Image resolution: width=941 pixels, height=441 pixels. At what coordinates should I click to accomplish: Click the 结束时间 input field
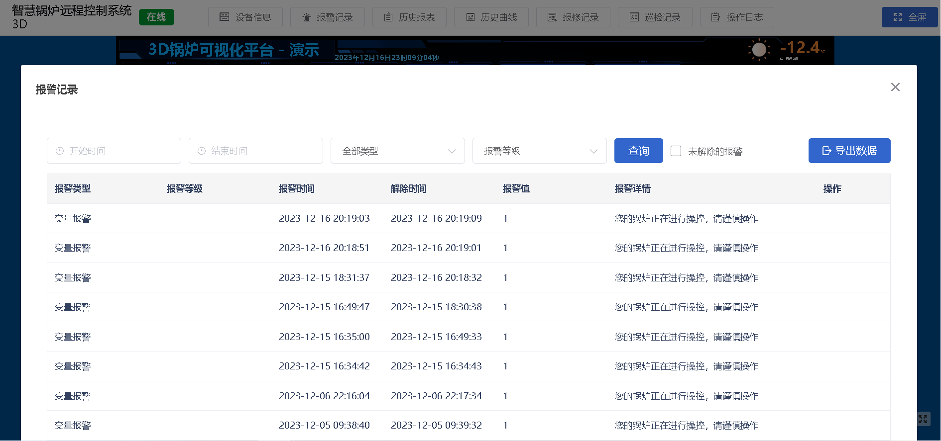pos(256,151)
